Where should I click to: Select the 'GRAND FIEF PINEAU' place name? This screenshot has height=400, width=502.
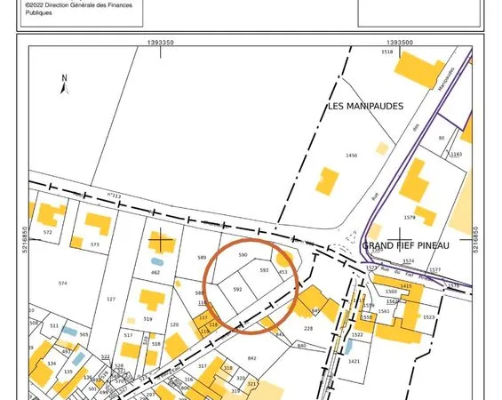(x=406, y=245)
